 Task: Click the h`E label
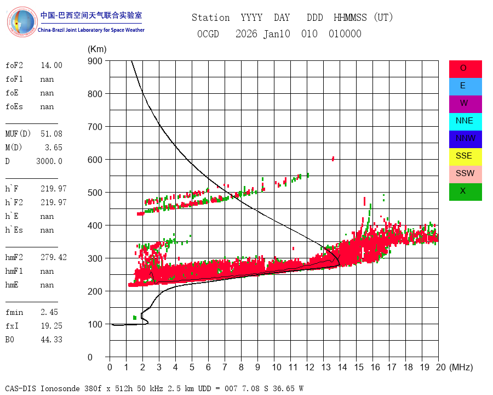coord(12,216)
